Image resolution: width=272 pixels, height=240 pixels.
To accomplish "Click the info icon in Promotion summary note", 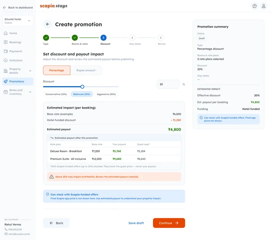I will [x=201, y=117].
